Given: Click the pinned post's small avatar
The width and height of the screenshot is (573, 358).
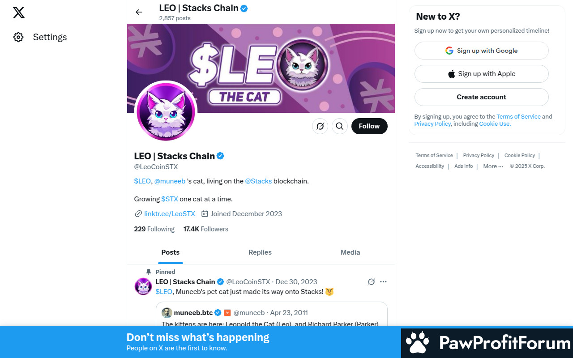Looking at the screenshot, I should coord(143,286).
